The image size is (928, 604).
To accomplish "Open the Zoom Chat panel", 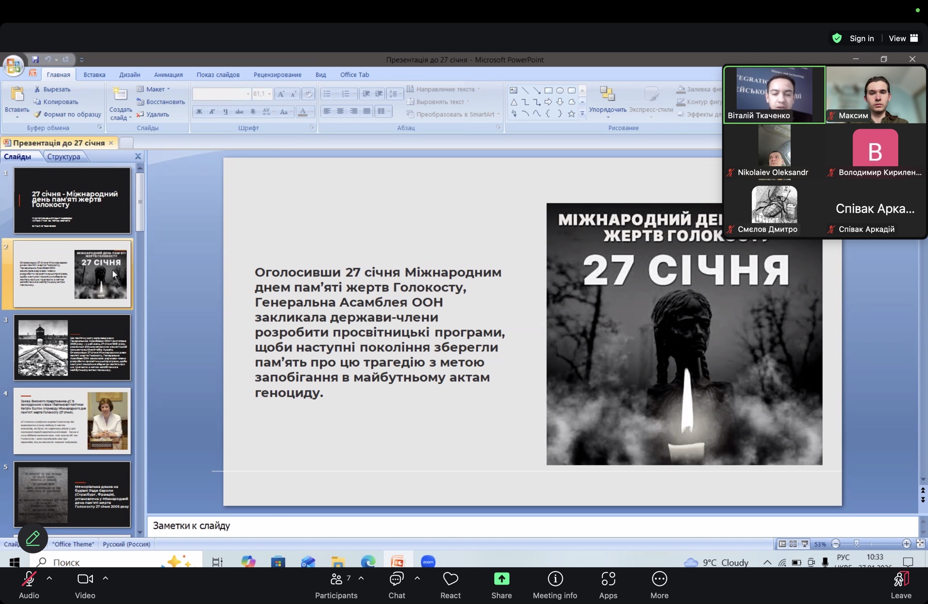I will [x=396, y=579].
